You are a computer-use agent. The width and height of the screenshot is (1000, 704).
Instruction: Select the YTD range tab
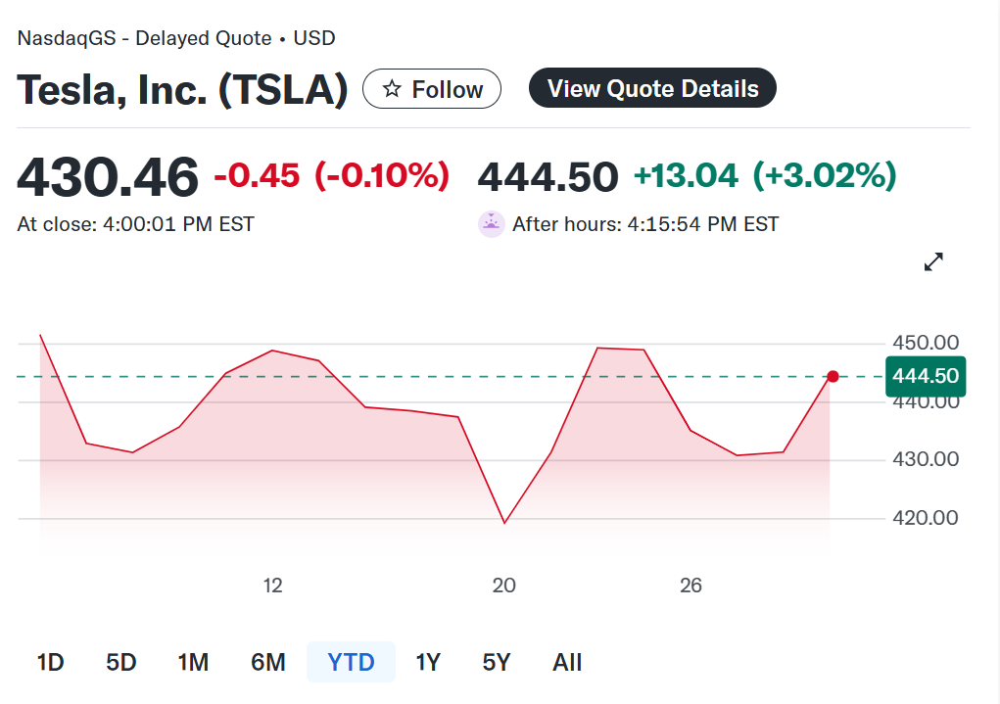pos(351,663)
